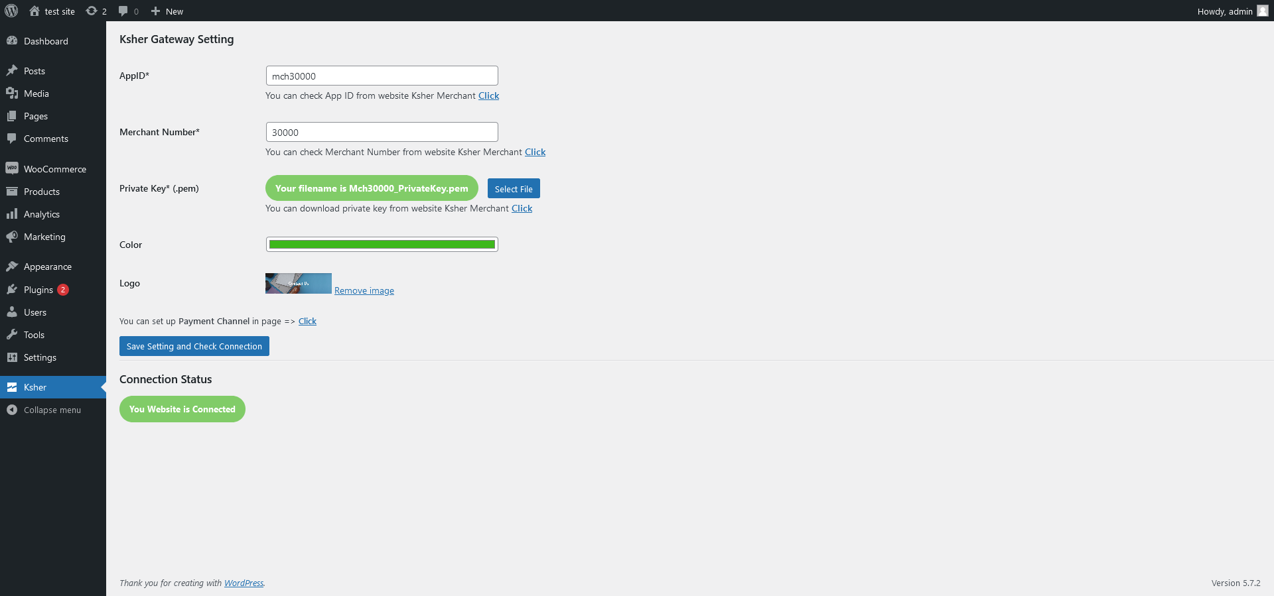1274x596 pixels.
Task: Click the WordPress logo icon
Action: 11,11
